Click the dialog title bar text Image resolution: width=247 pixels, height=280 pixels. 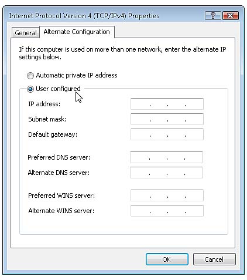pyautogui.click(x=84, y=16)
